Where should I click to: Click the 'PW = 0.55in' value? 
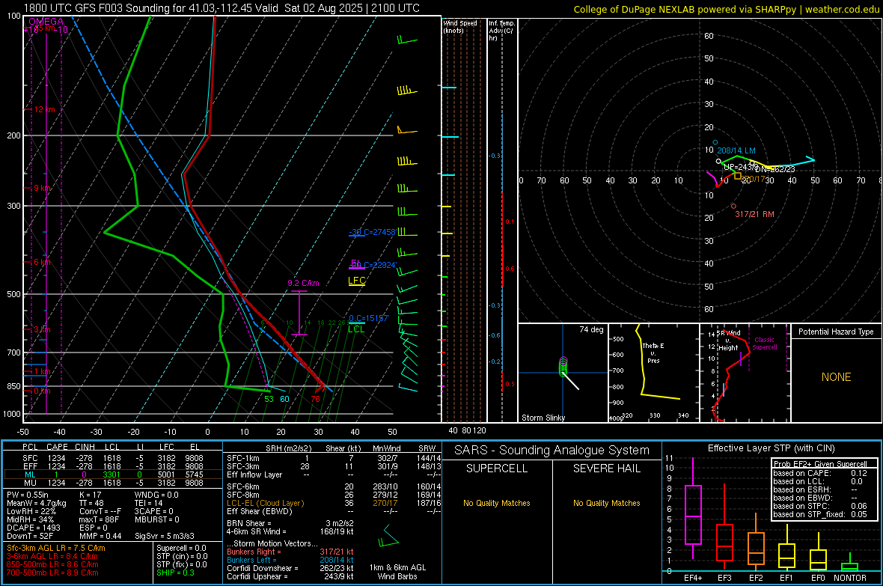pos(28,495)
